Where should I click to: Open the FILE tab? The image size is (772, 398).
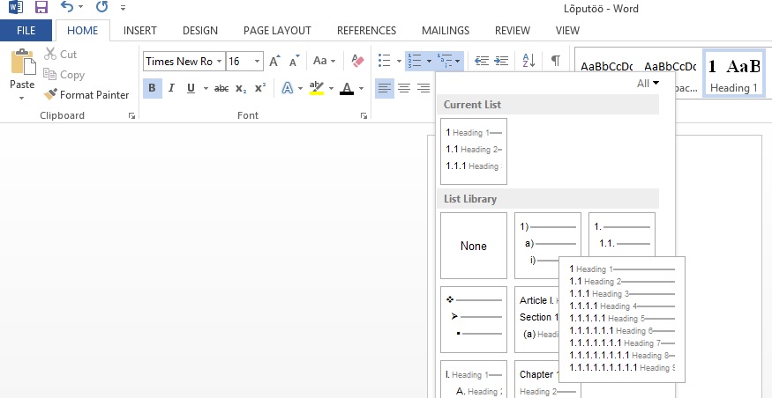[26, 31]
